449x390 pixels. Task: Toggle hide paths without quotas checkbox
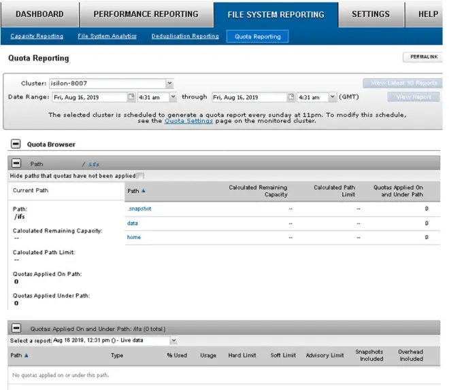[x=140, y=176]
